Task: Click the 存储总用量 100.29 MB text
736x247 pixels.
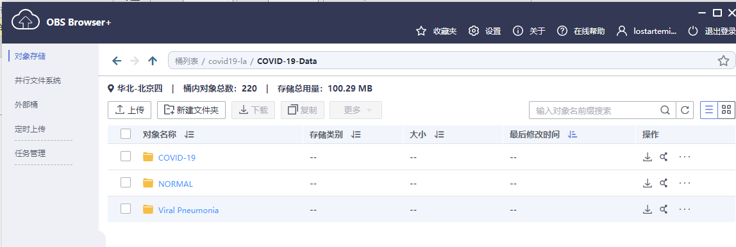Action: 325,88
